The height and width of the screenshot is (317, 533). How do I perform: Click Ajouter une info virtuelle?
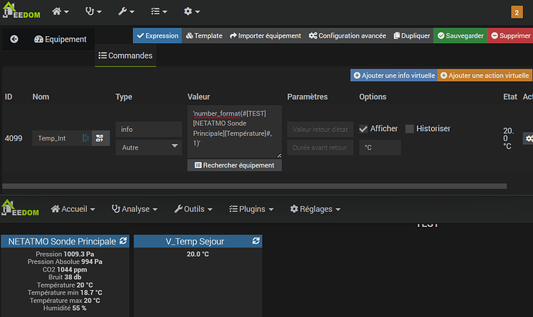(394, 76)
